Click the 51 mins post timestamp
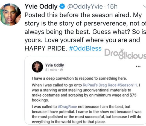This screenshot has width=146, height=126. 51,70
